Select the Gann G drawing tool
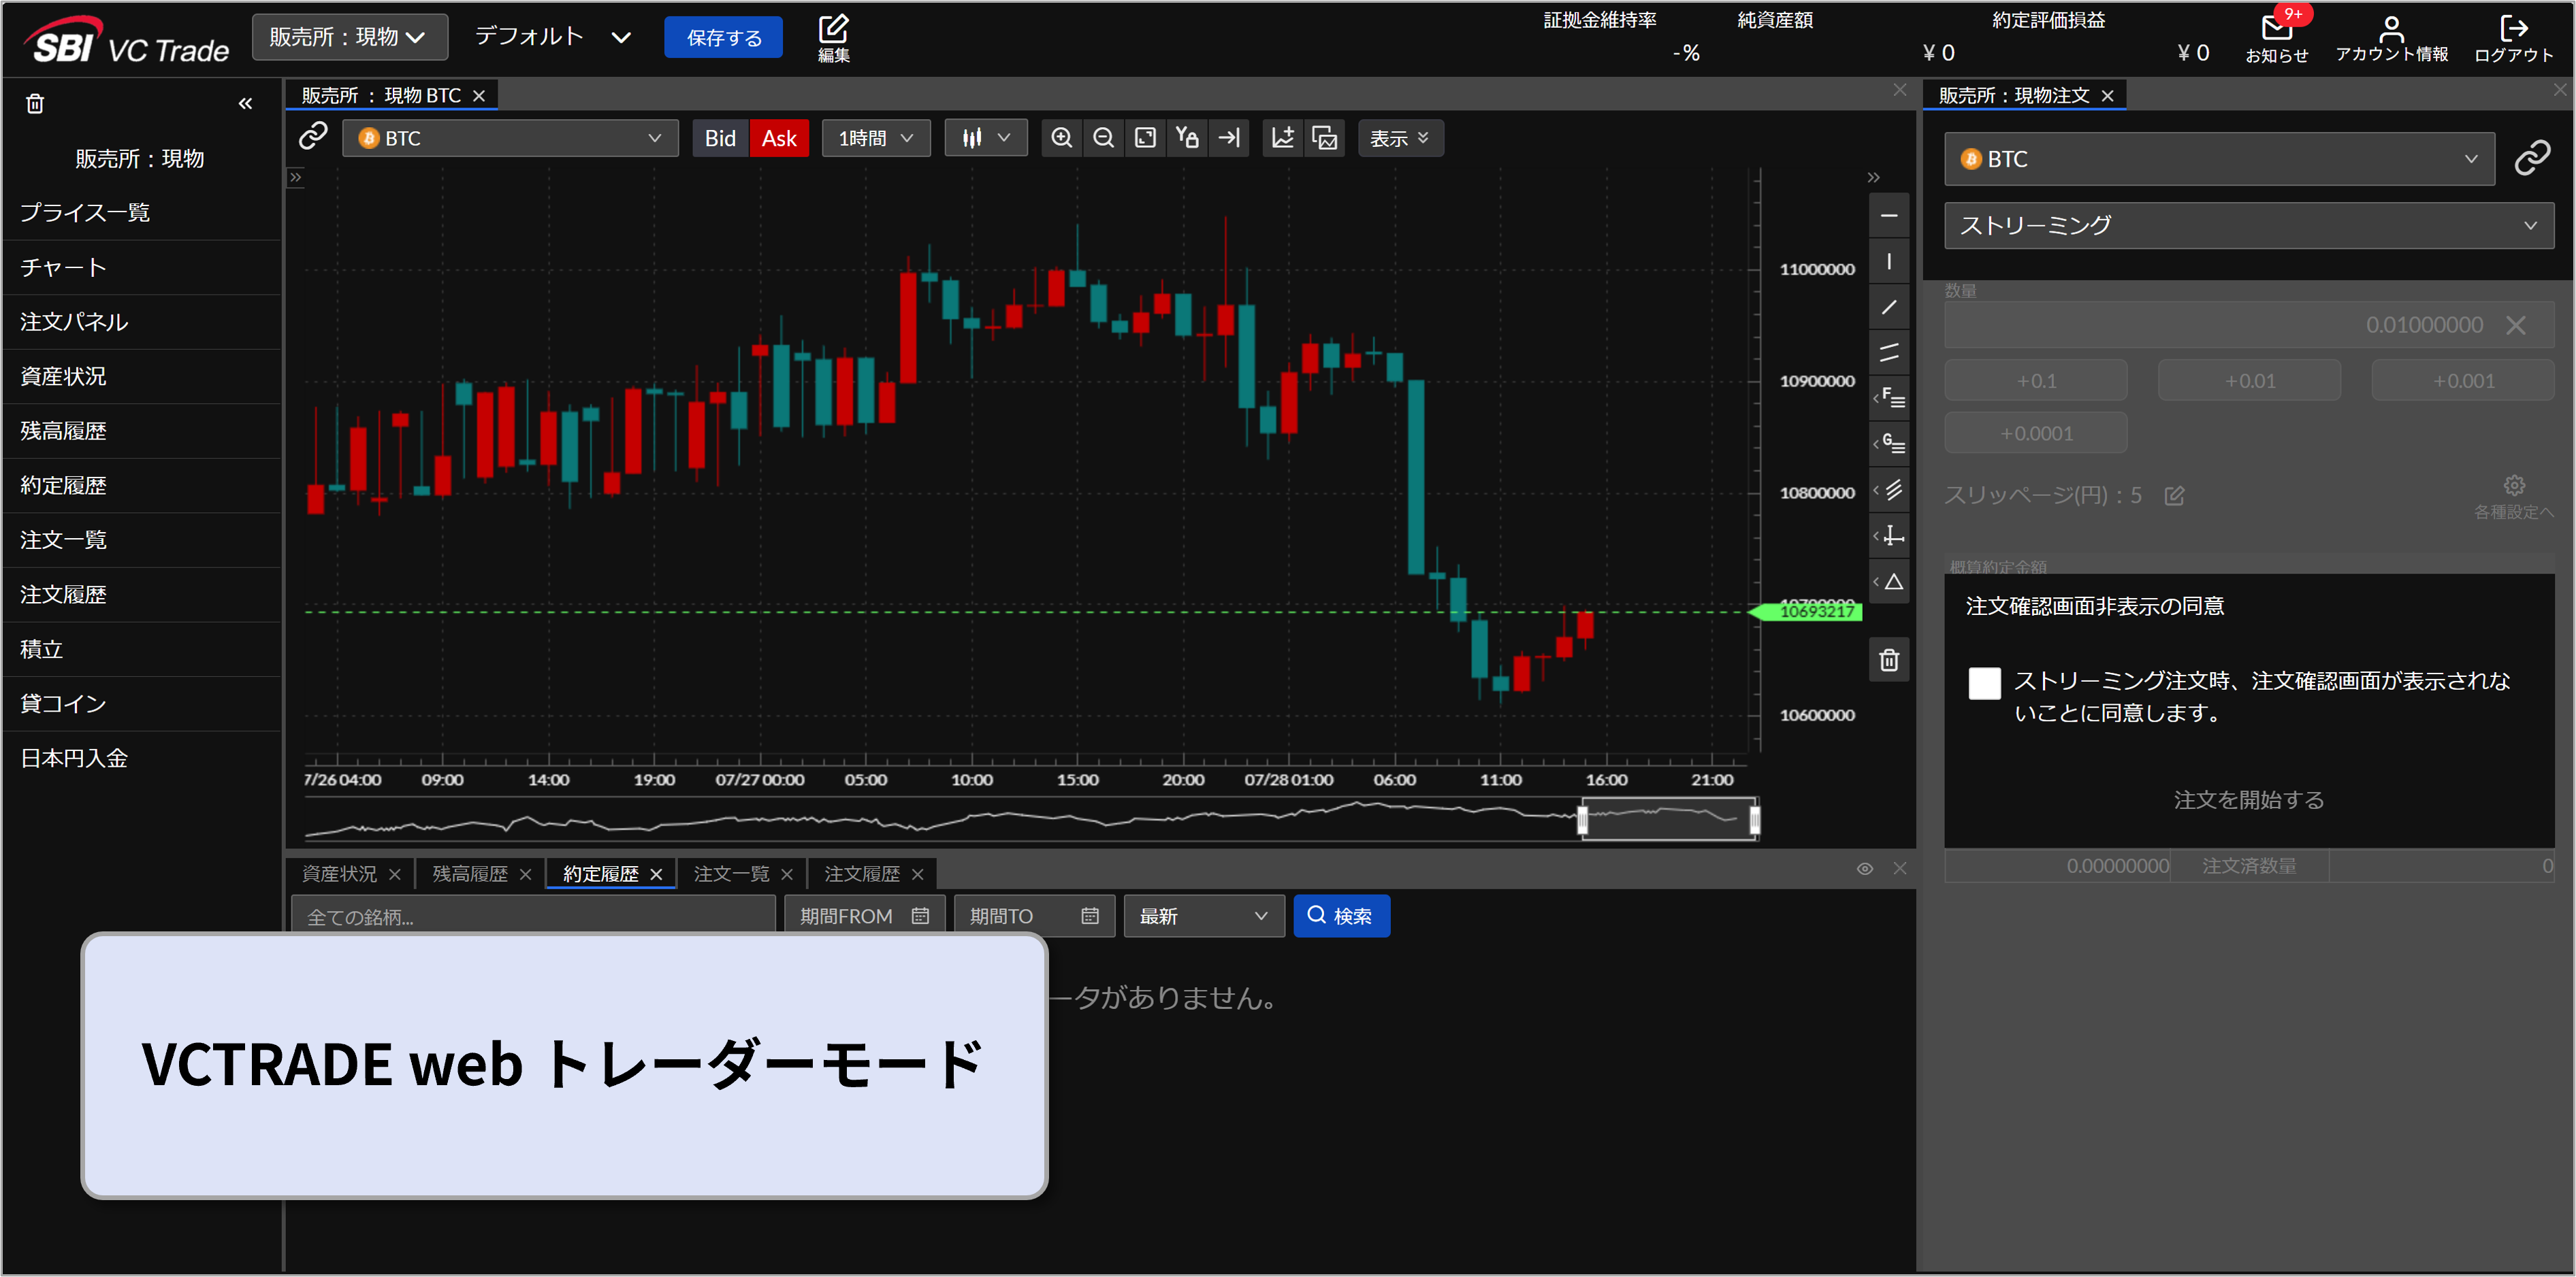 1889,444
